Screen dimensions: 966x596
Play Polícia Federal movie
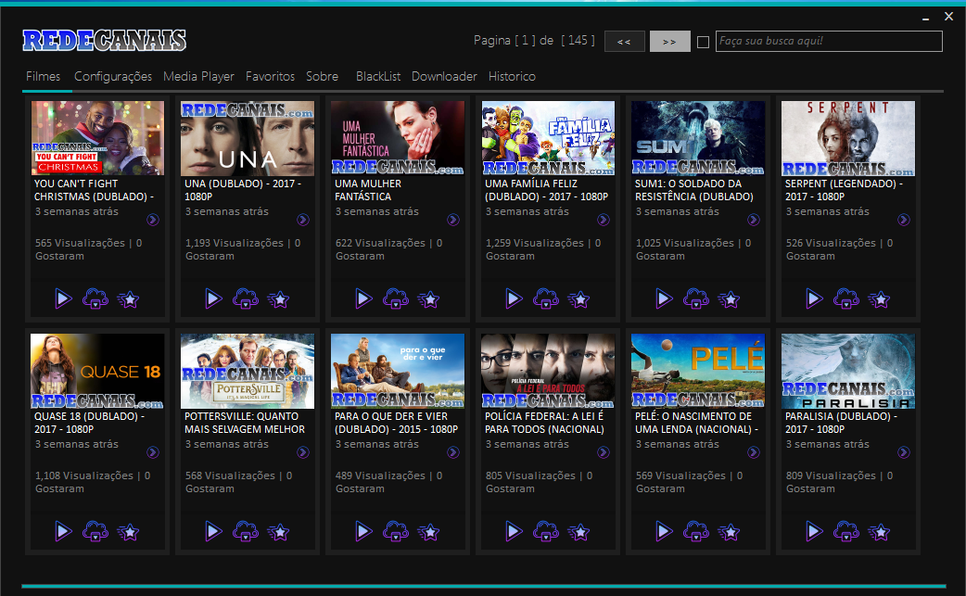[x=514, y=531]
